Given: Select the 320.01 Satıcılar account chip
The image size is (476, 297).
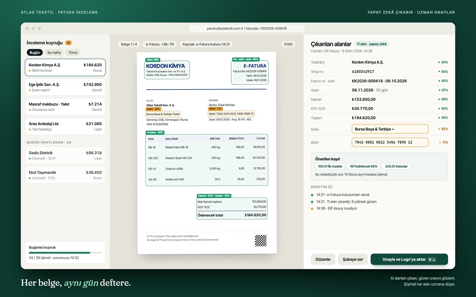Looking at the screenshot, I should tap(396, 166).
